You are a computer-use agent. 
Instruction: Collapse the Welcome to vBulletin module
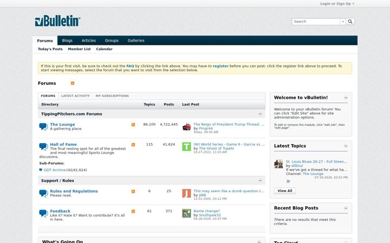coord(346,98)
